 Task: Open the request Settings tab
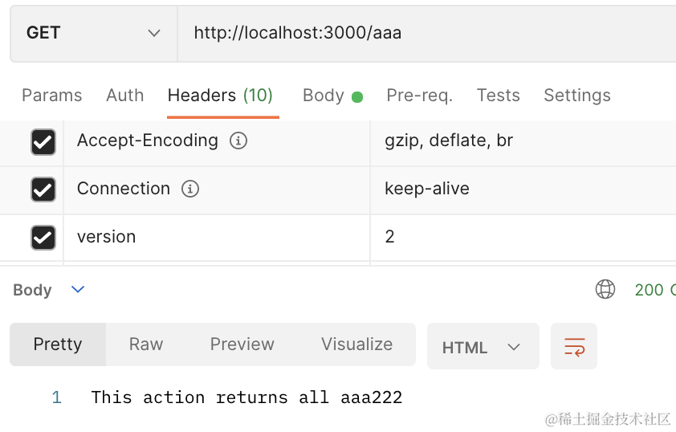(576, 96)
